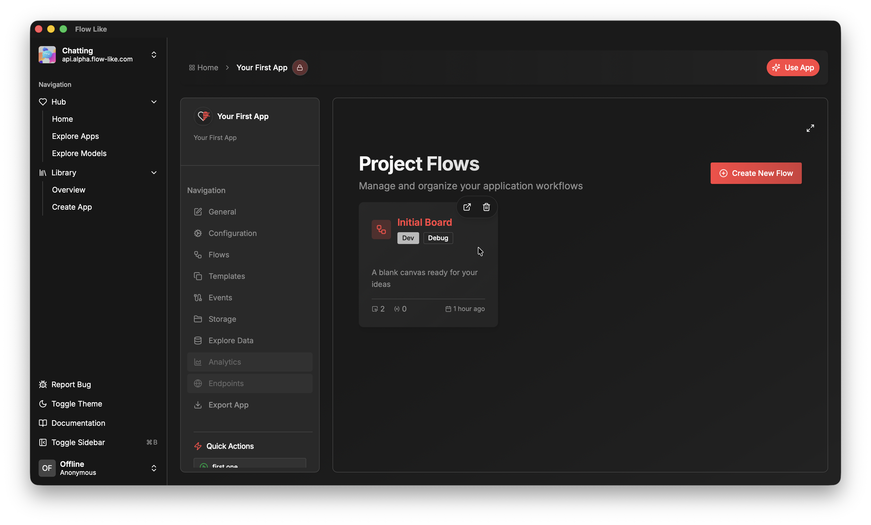
Task: Select the Dev tab on Initial Board
Action: (408, 238)
